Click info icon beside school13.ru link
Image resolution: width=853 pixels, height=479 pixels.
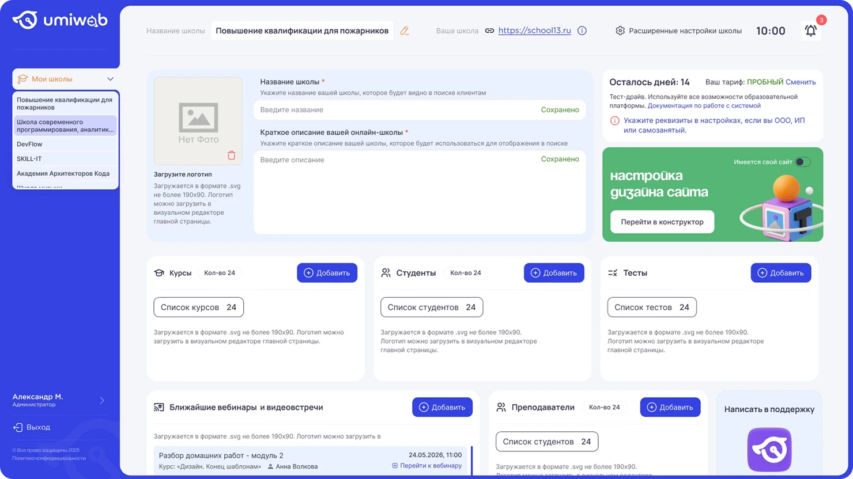pos(582,31)
